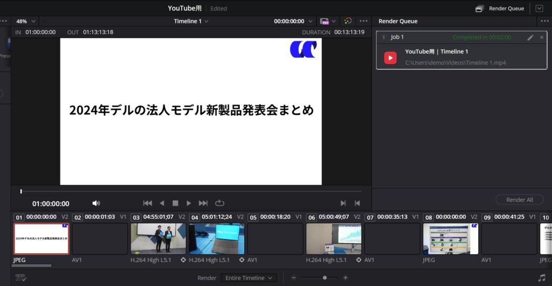Select clip 04 Dell laptop thumbnail

(x=216, y=239)
